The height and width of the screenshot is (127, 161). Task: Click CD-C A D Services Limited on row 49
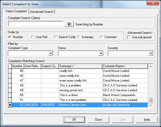click(x=125, y=90)
